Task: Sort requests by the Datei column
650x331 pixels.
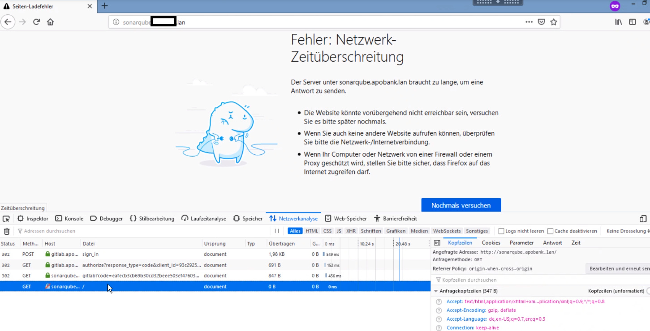Action: (x=141, y=244)
